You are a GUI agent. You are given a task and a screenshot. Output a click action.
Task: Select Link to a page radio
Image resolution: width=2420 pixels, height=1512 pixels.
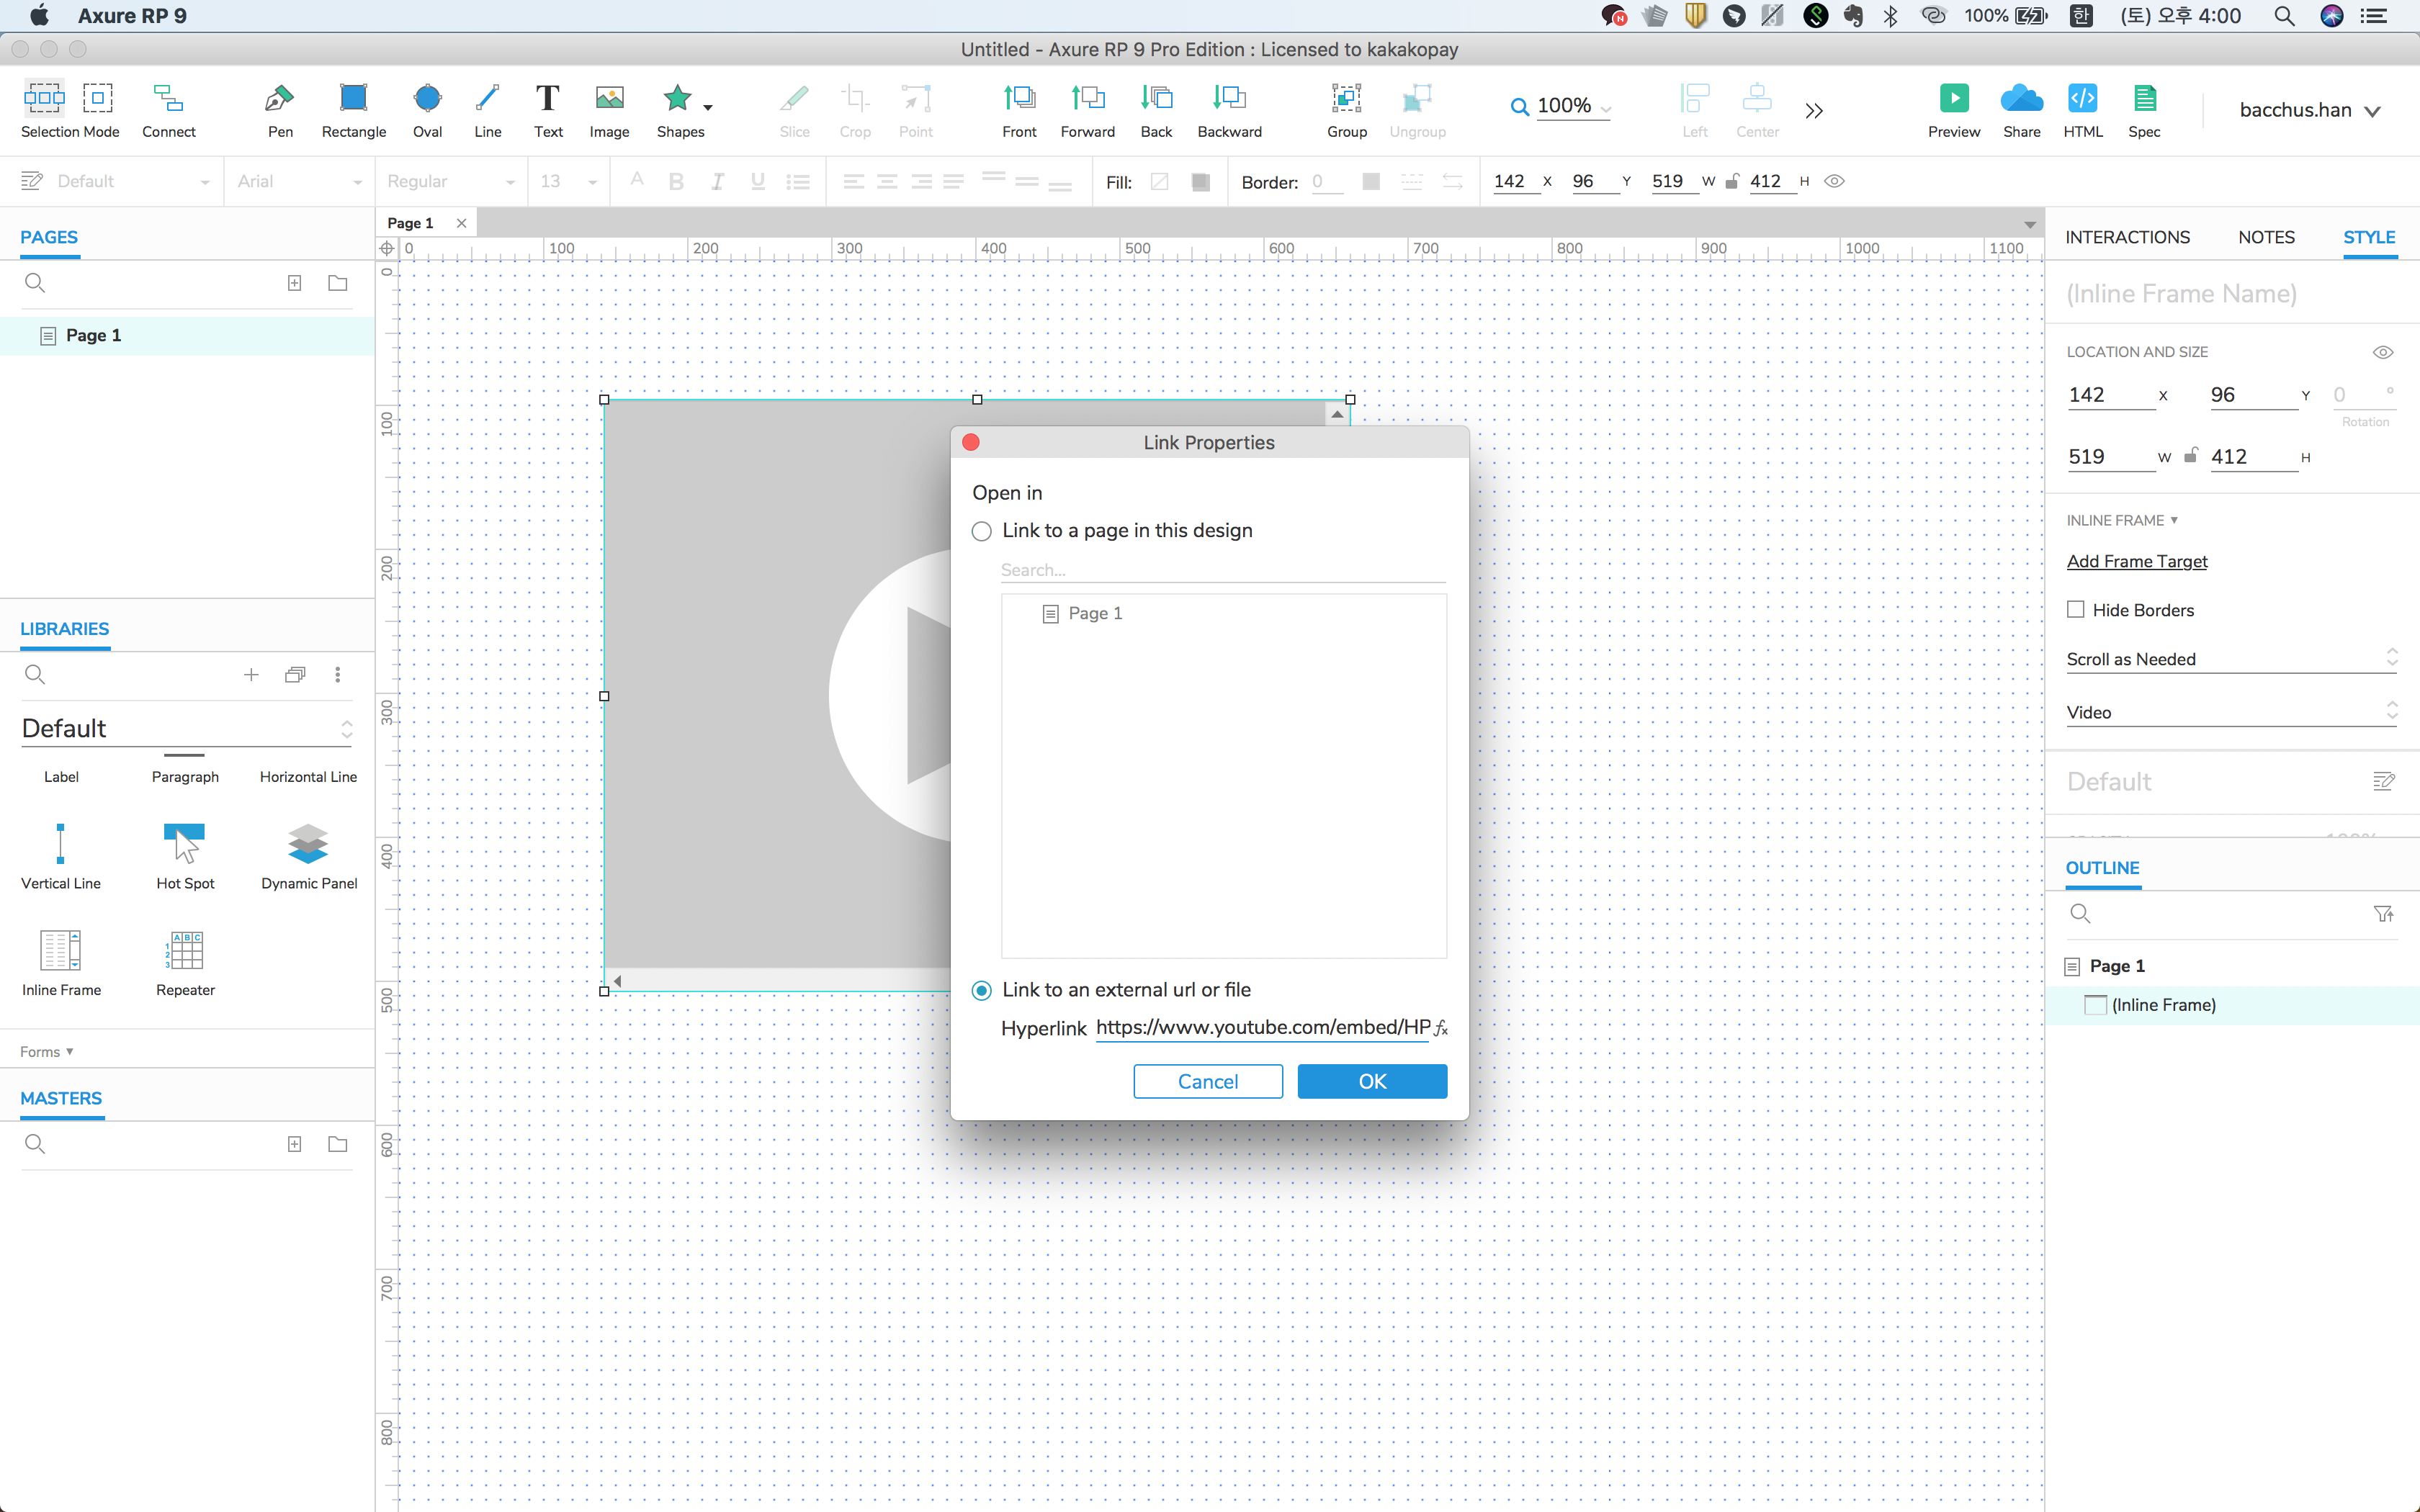point(982,532)
